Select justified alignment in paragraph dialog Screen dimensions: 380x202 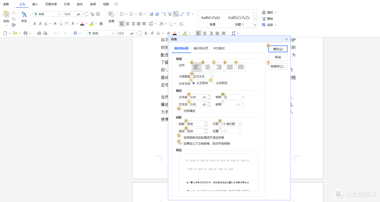pyautogui.click(x=230, y=67)
